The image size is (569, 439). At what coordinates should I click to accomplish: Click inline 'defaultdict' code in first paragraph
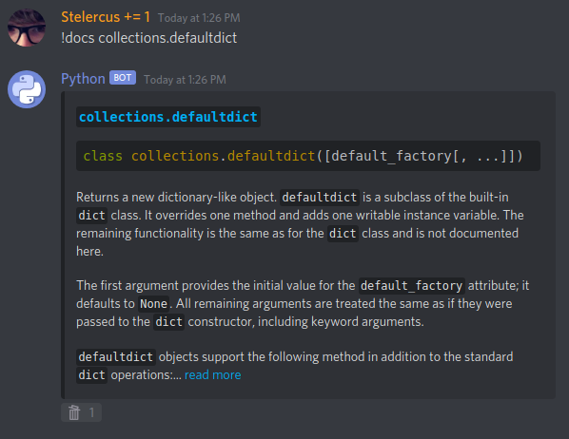point(320,198)
